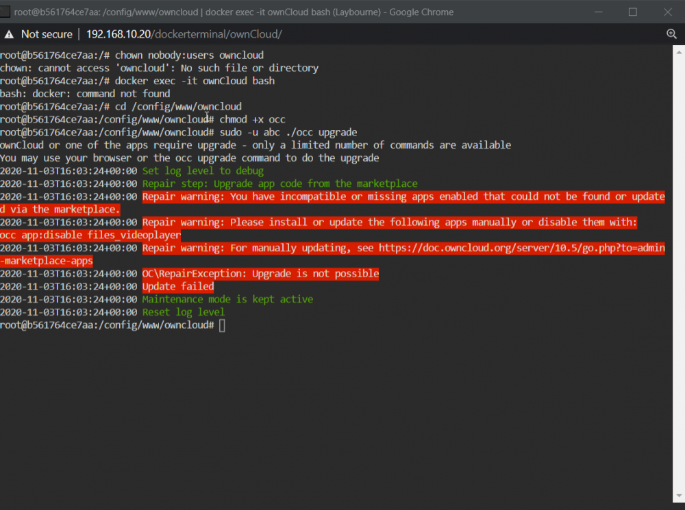Image resolution: width=685 pixels, height=510 pixels.
Task: Click the 'Reset log level' line
Action: tap(184, 312)
